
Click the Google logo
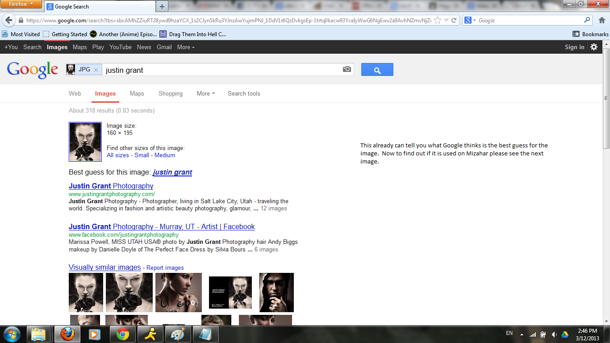click(x=33, y=70)
